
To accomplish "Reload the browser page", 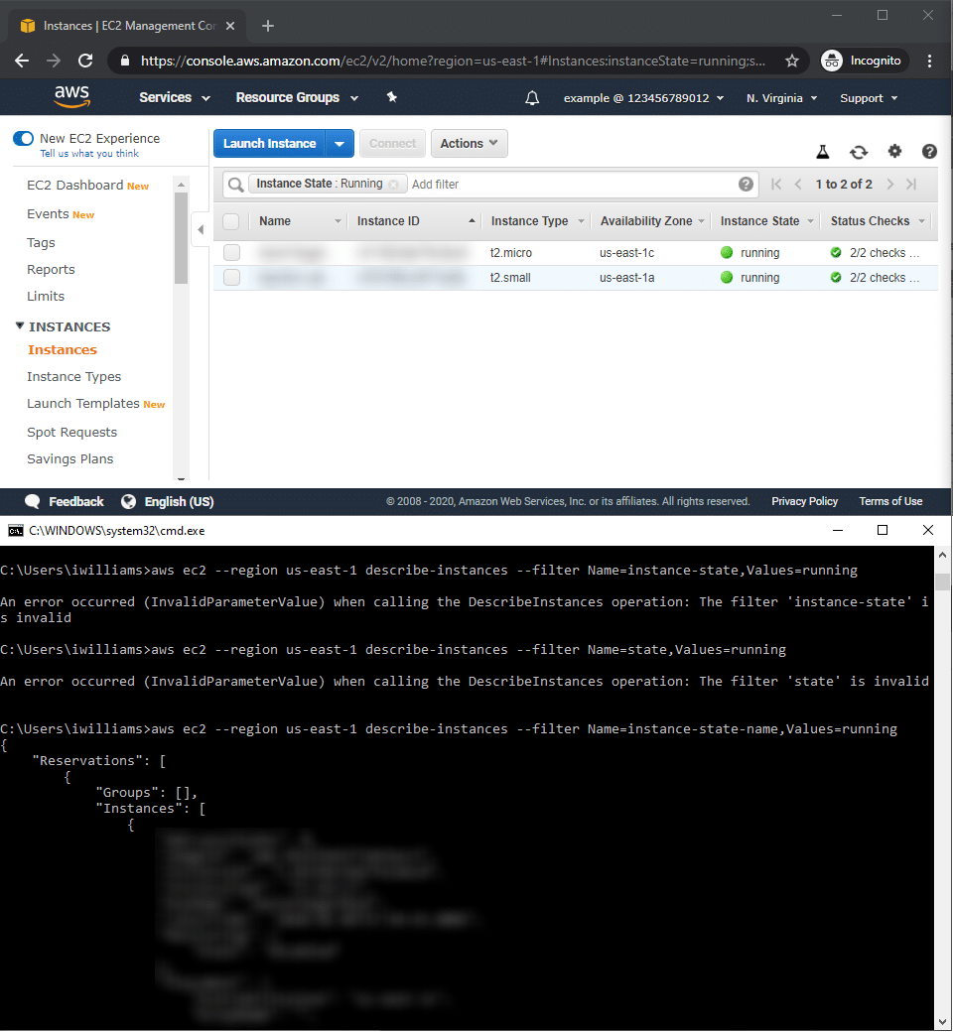I will 85,61.
